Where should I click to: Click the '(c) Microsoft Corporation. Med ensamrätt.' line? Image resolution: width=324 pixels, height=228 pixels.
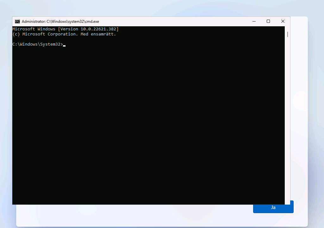(x=64, y=34)
